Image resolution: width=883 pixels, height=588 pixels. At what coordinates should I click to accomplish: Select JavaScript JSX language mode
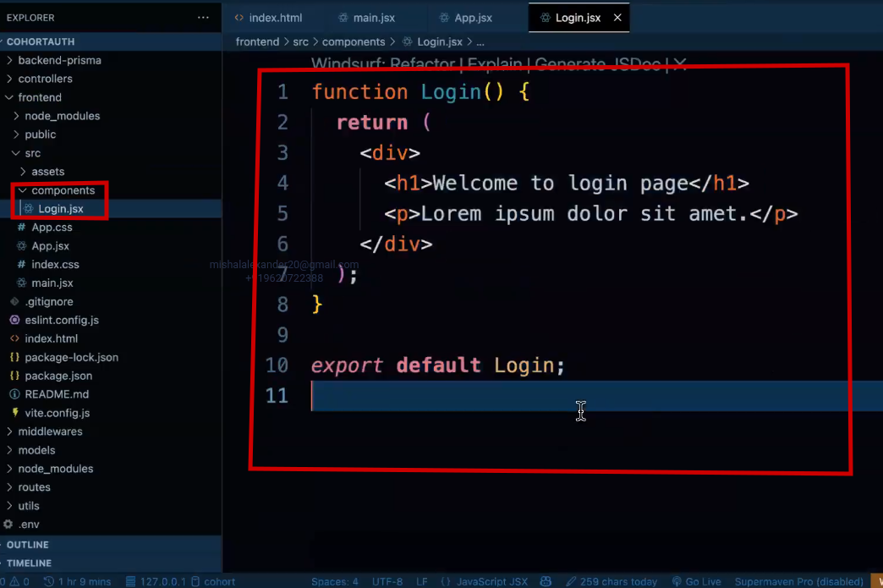(x=491, y=582)
